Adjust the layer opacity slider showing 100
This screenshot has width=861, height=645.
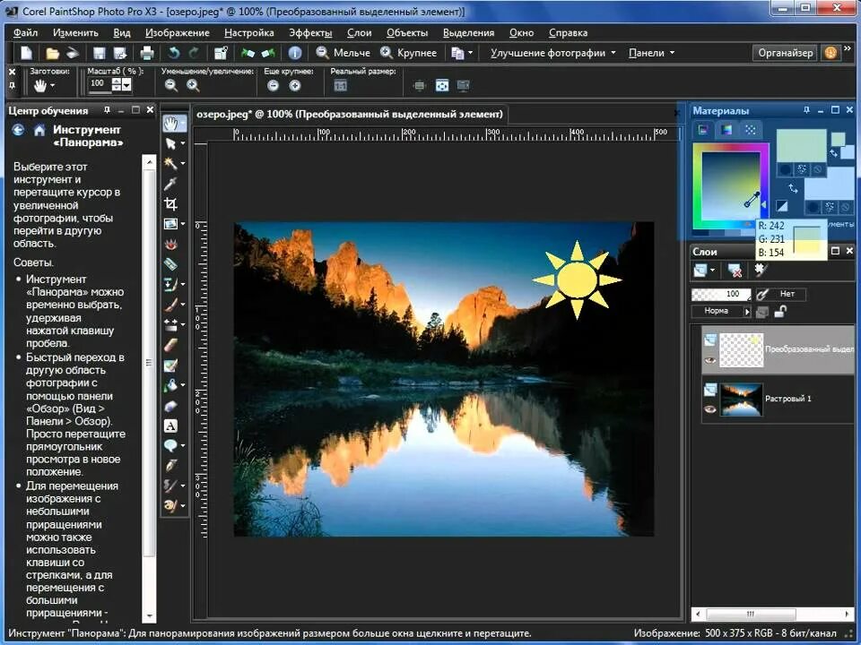coord(721,294)
